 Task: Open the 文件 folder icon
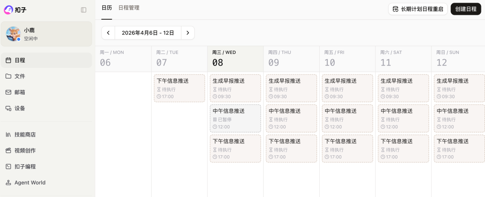(9, 76)
